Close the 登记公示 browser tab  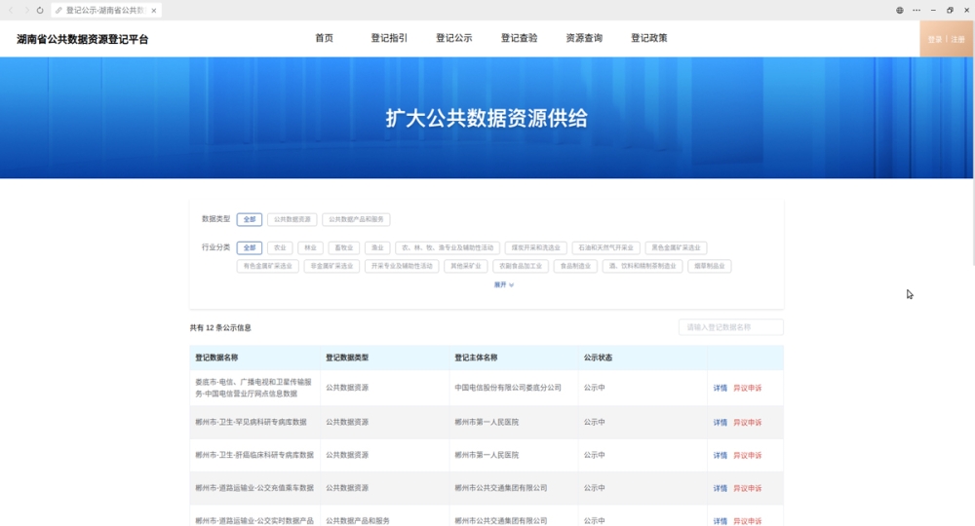[154, 10]
